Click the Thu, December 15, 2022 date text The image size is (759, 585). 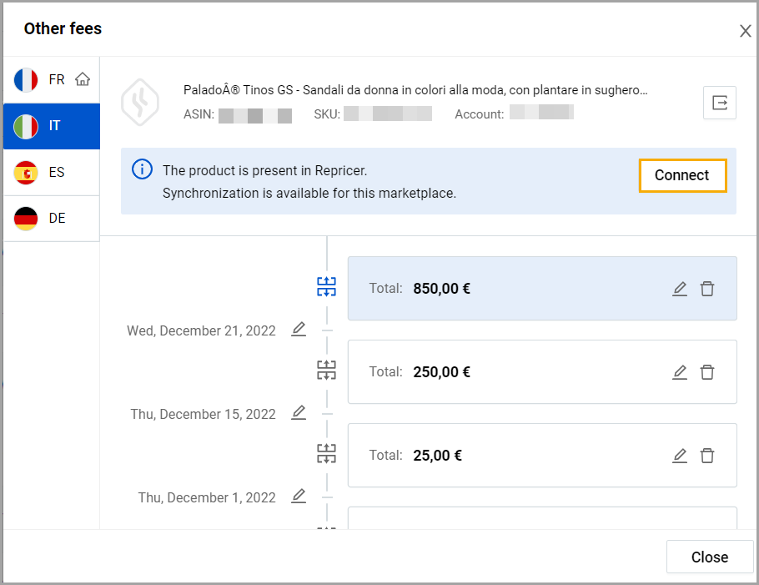[203, 414]
